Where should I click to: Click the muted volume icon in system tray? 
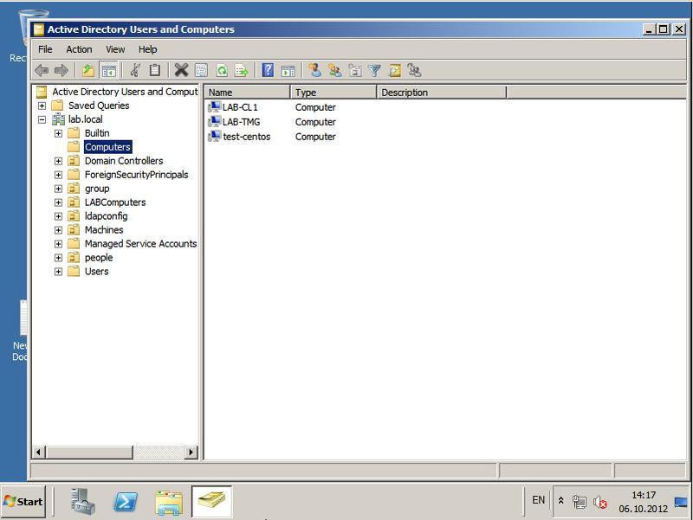click(x=601, y=501)
